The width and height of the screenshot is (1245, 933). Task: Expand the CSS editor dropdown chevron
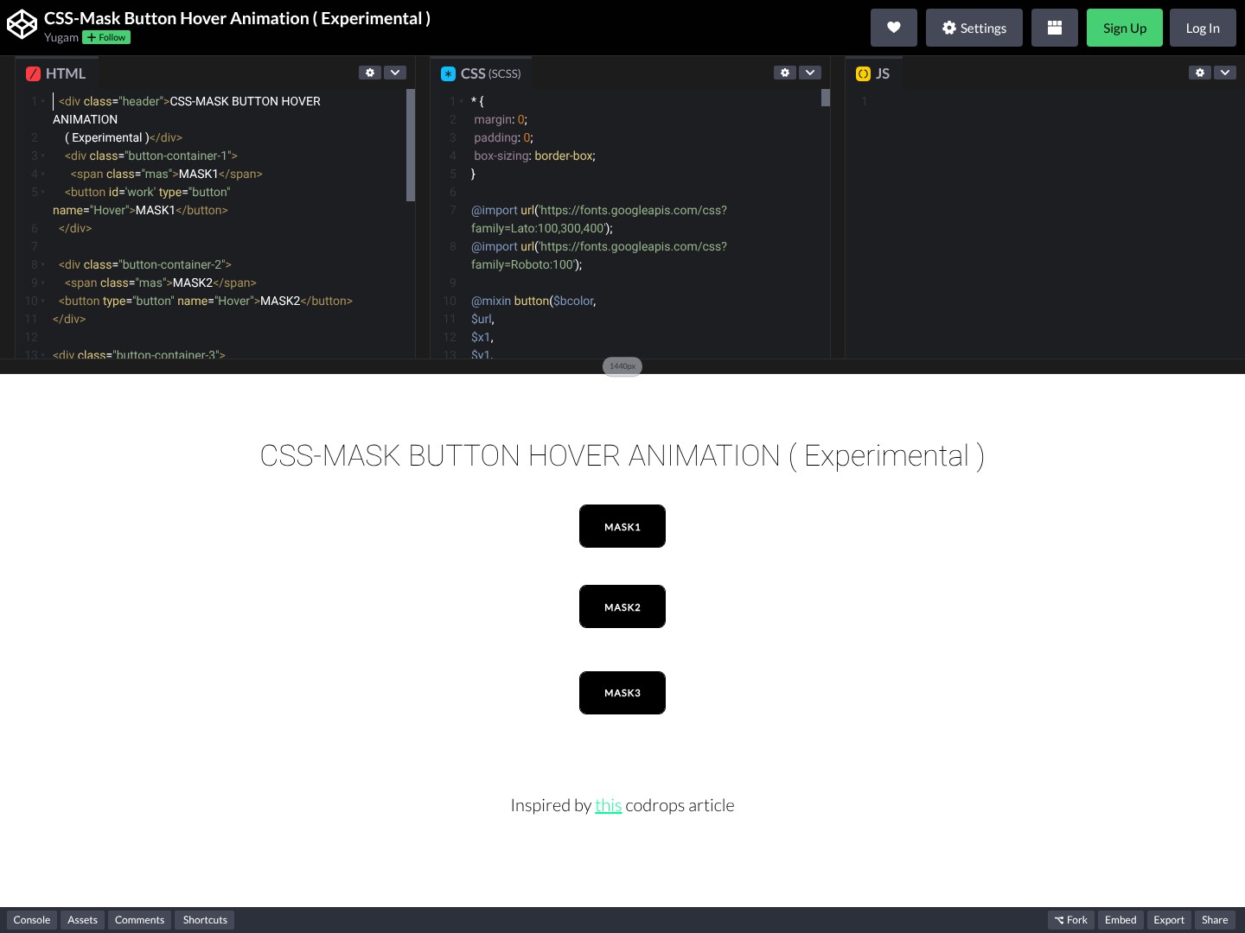click(x=810, y=73)
